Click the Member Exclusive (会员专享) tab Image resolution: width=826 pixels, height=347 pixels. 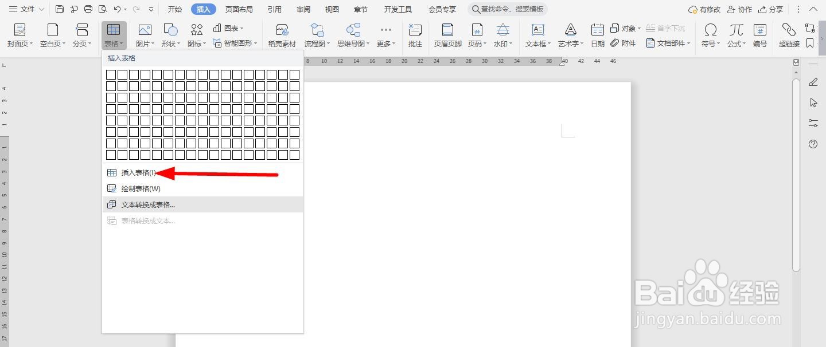click(442, 9)
